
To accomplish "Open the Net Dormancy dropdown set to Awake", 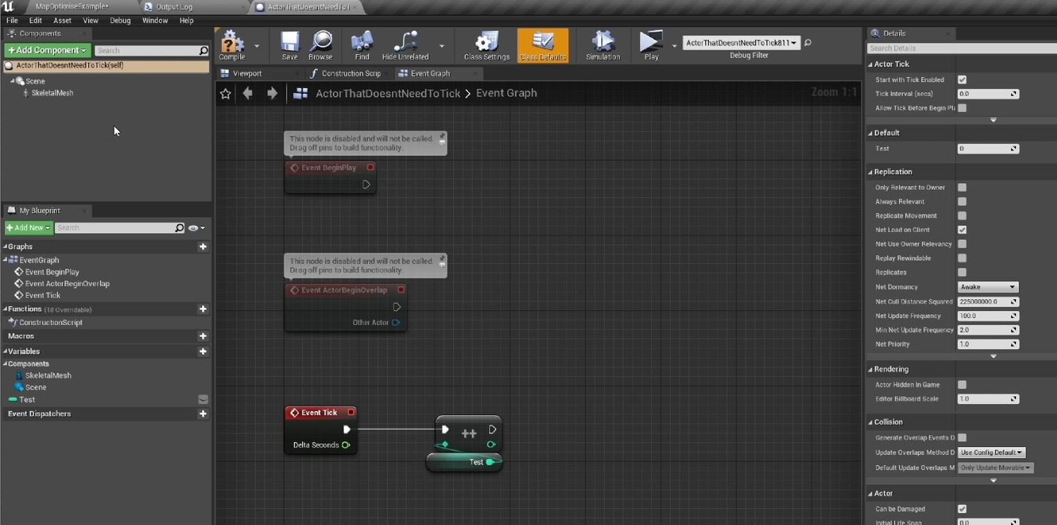I will [988, 286].
